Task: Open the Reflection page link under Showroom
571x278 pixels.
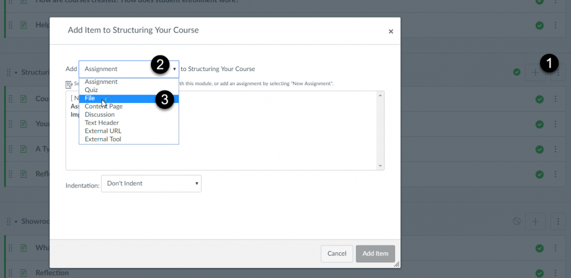Action: point(52,273)
